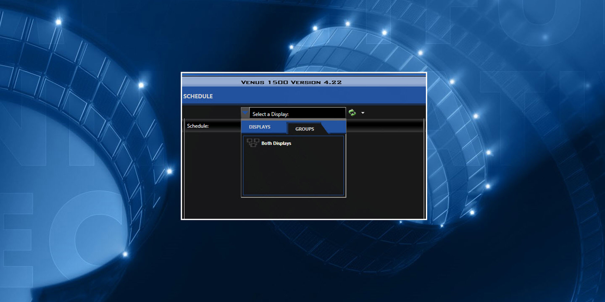
Task: Switch to the DISPLAYS tab
Action: 259,127
